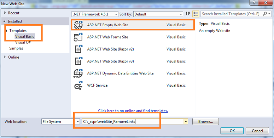
Task: Select Visual C# under Templates
Action: coord(23,42)
